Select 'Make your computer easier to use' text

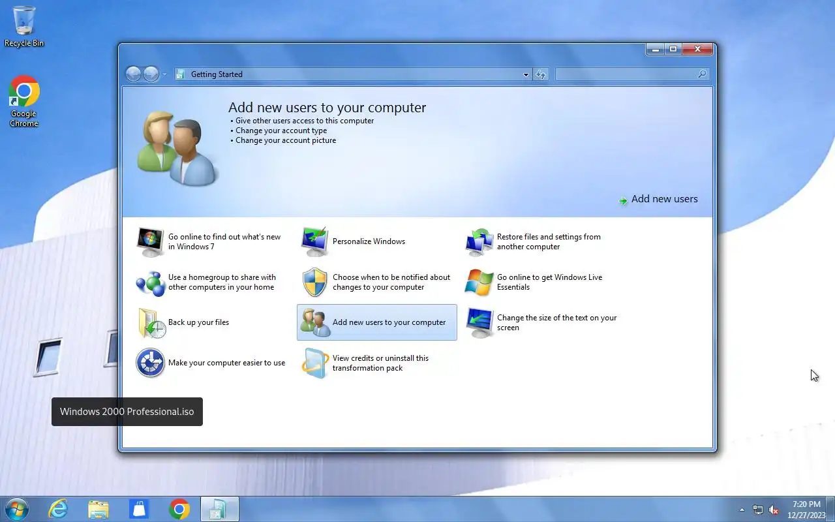click(226, 363)
